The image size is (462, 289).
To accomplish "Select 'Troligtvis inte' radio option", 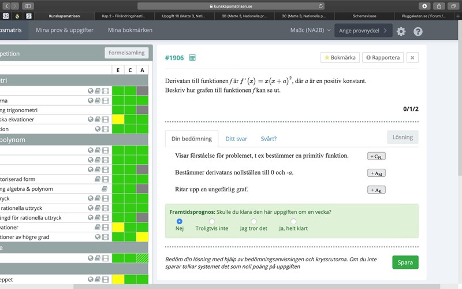I will pyautogui.click(x=212, y=221).
